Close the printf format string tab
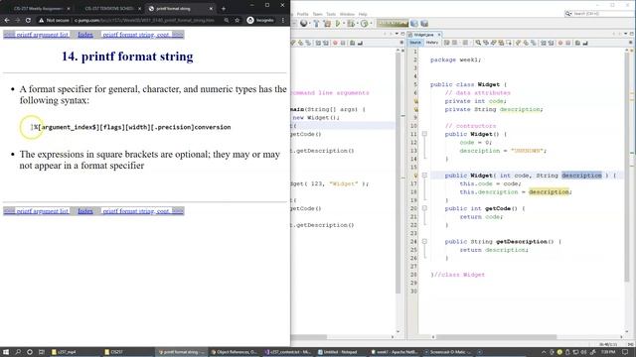636x357 pixels. 211,9
